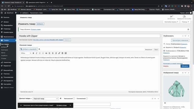Click help icon beside product type selector
Screen dimensions: 194x109
click(x=61, y=98)
